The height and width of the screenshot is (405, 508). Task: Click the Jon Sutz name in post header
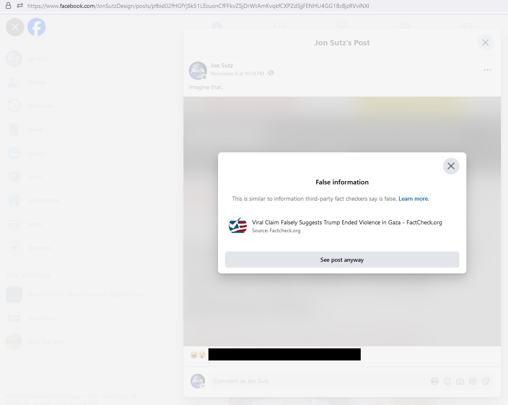pos(222,65)
